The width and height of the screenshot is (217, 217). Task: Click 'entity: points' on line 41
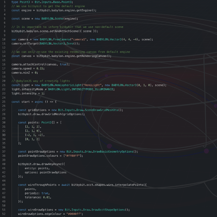coord(36,168)
